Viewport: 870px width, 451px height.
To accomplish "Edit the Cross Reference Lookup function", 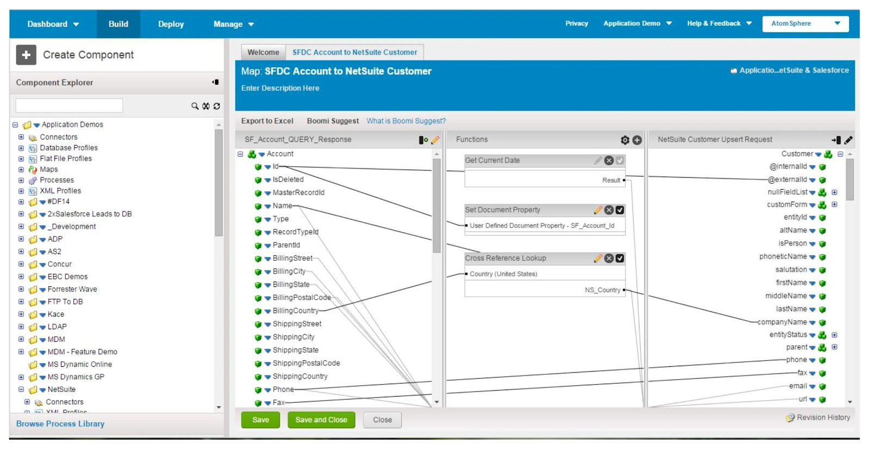I will (x=598, y=258).
